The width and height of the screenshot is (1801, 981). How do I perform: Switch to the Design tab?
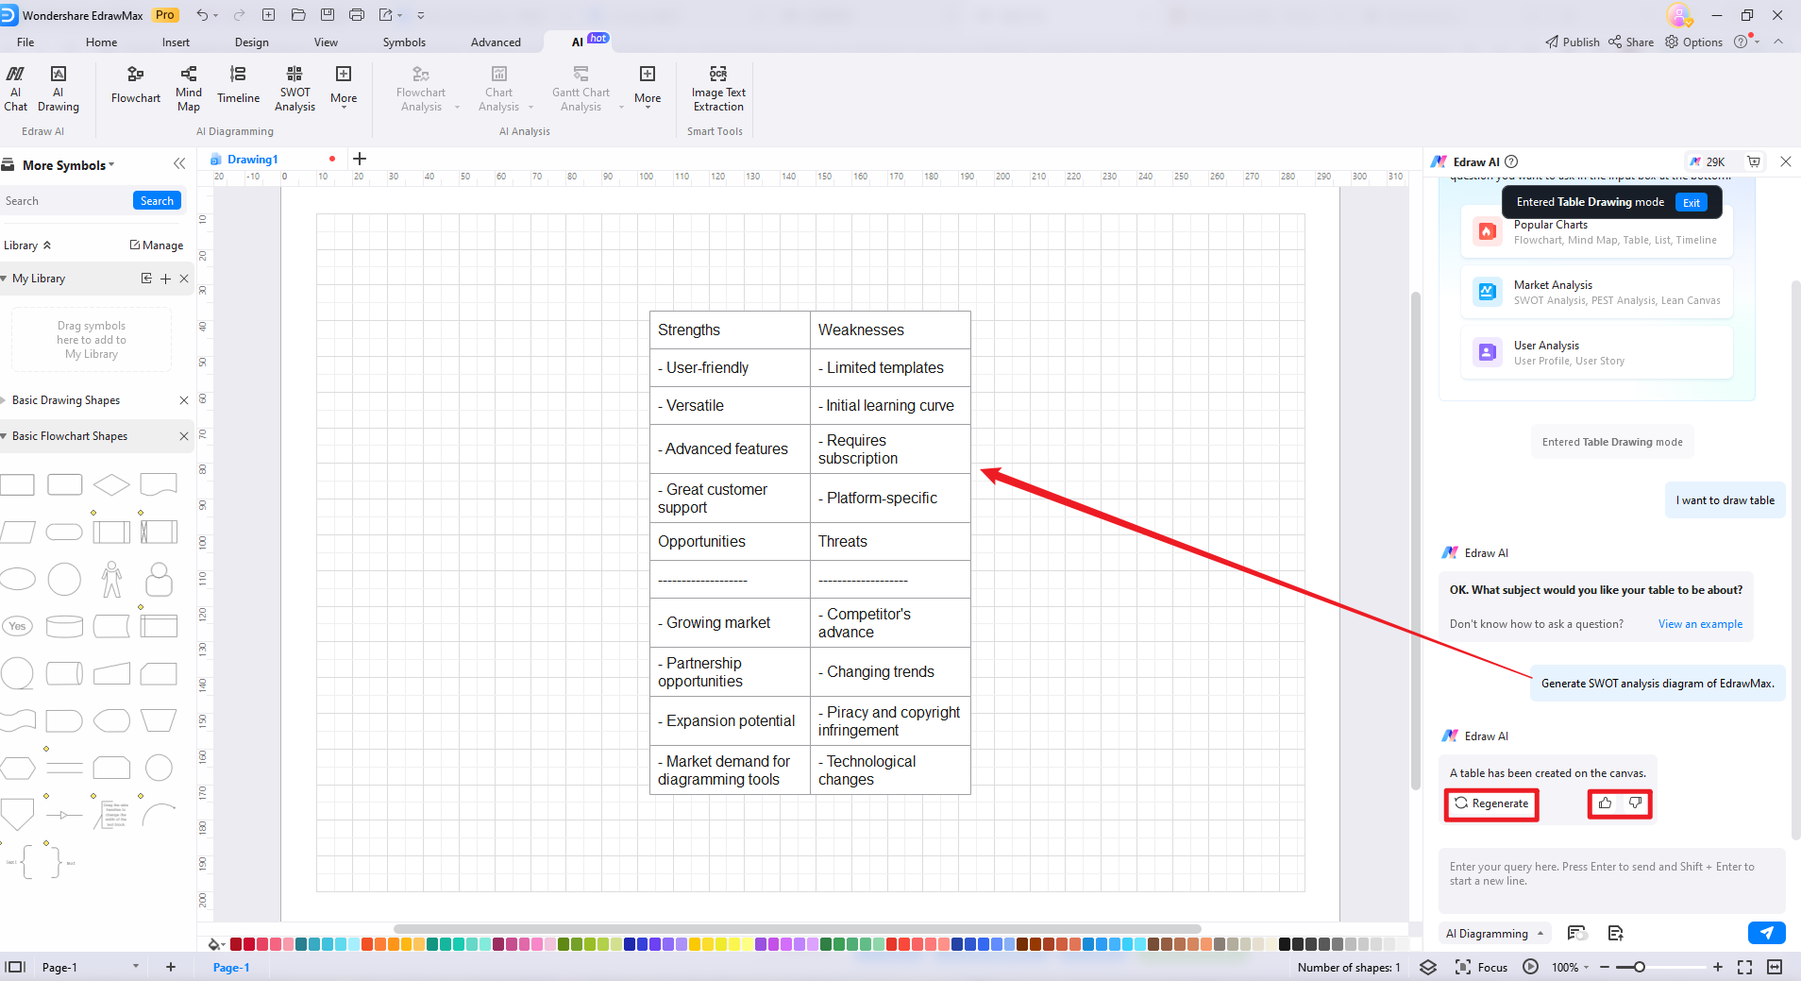252,42
